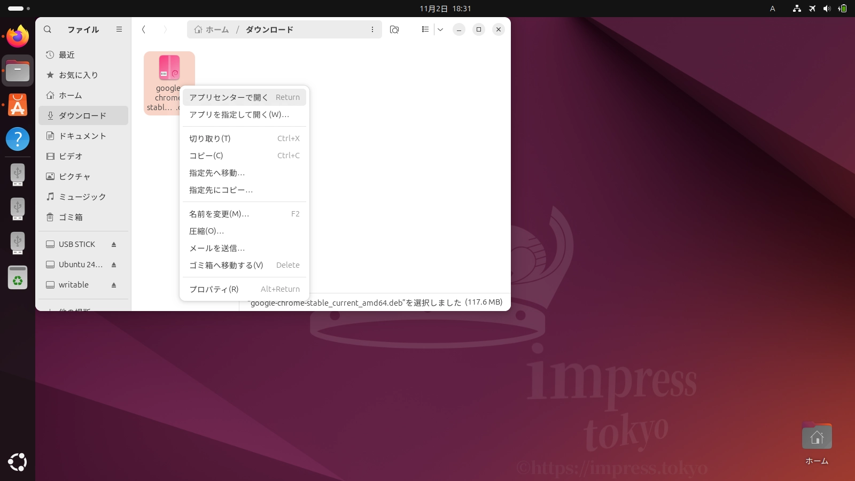The width and height of the screenshot is (855, 481).
Task: Select 圧縮(O)… compress option
Action: (x=244, y=231)
